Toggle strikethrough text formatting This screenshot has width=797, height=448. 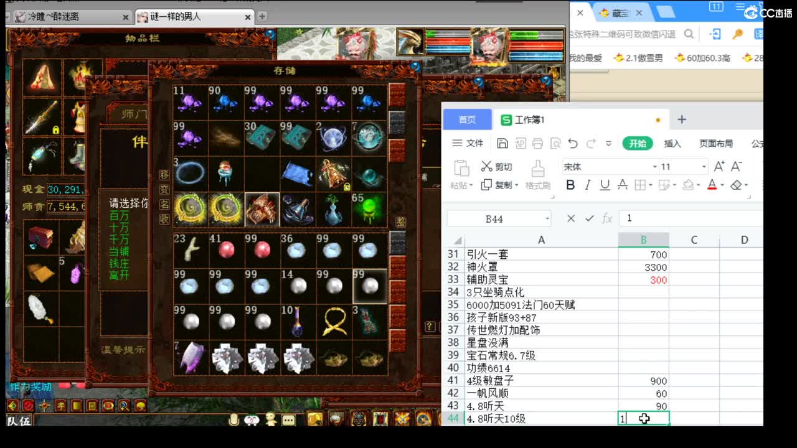(622, 185)
